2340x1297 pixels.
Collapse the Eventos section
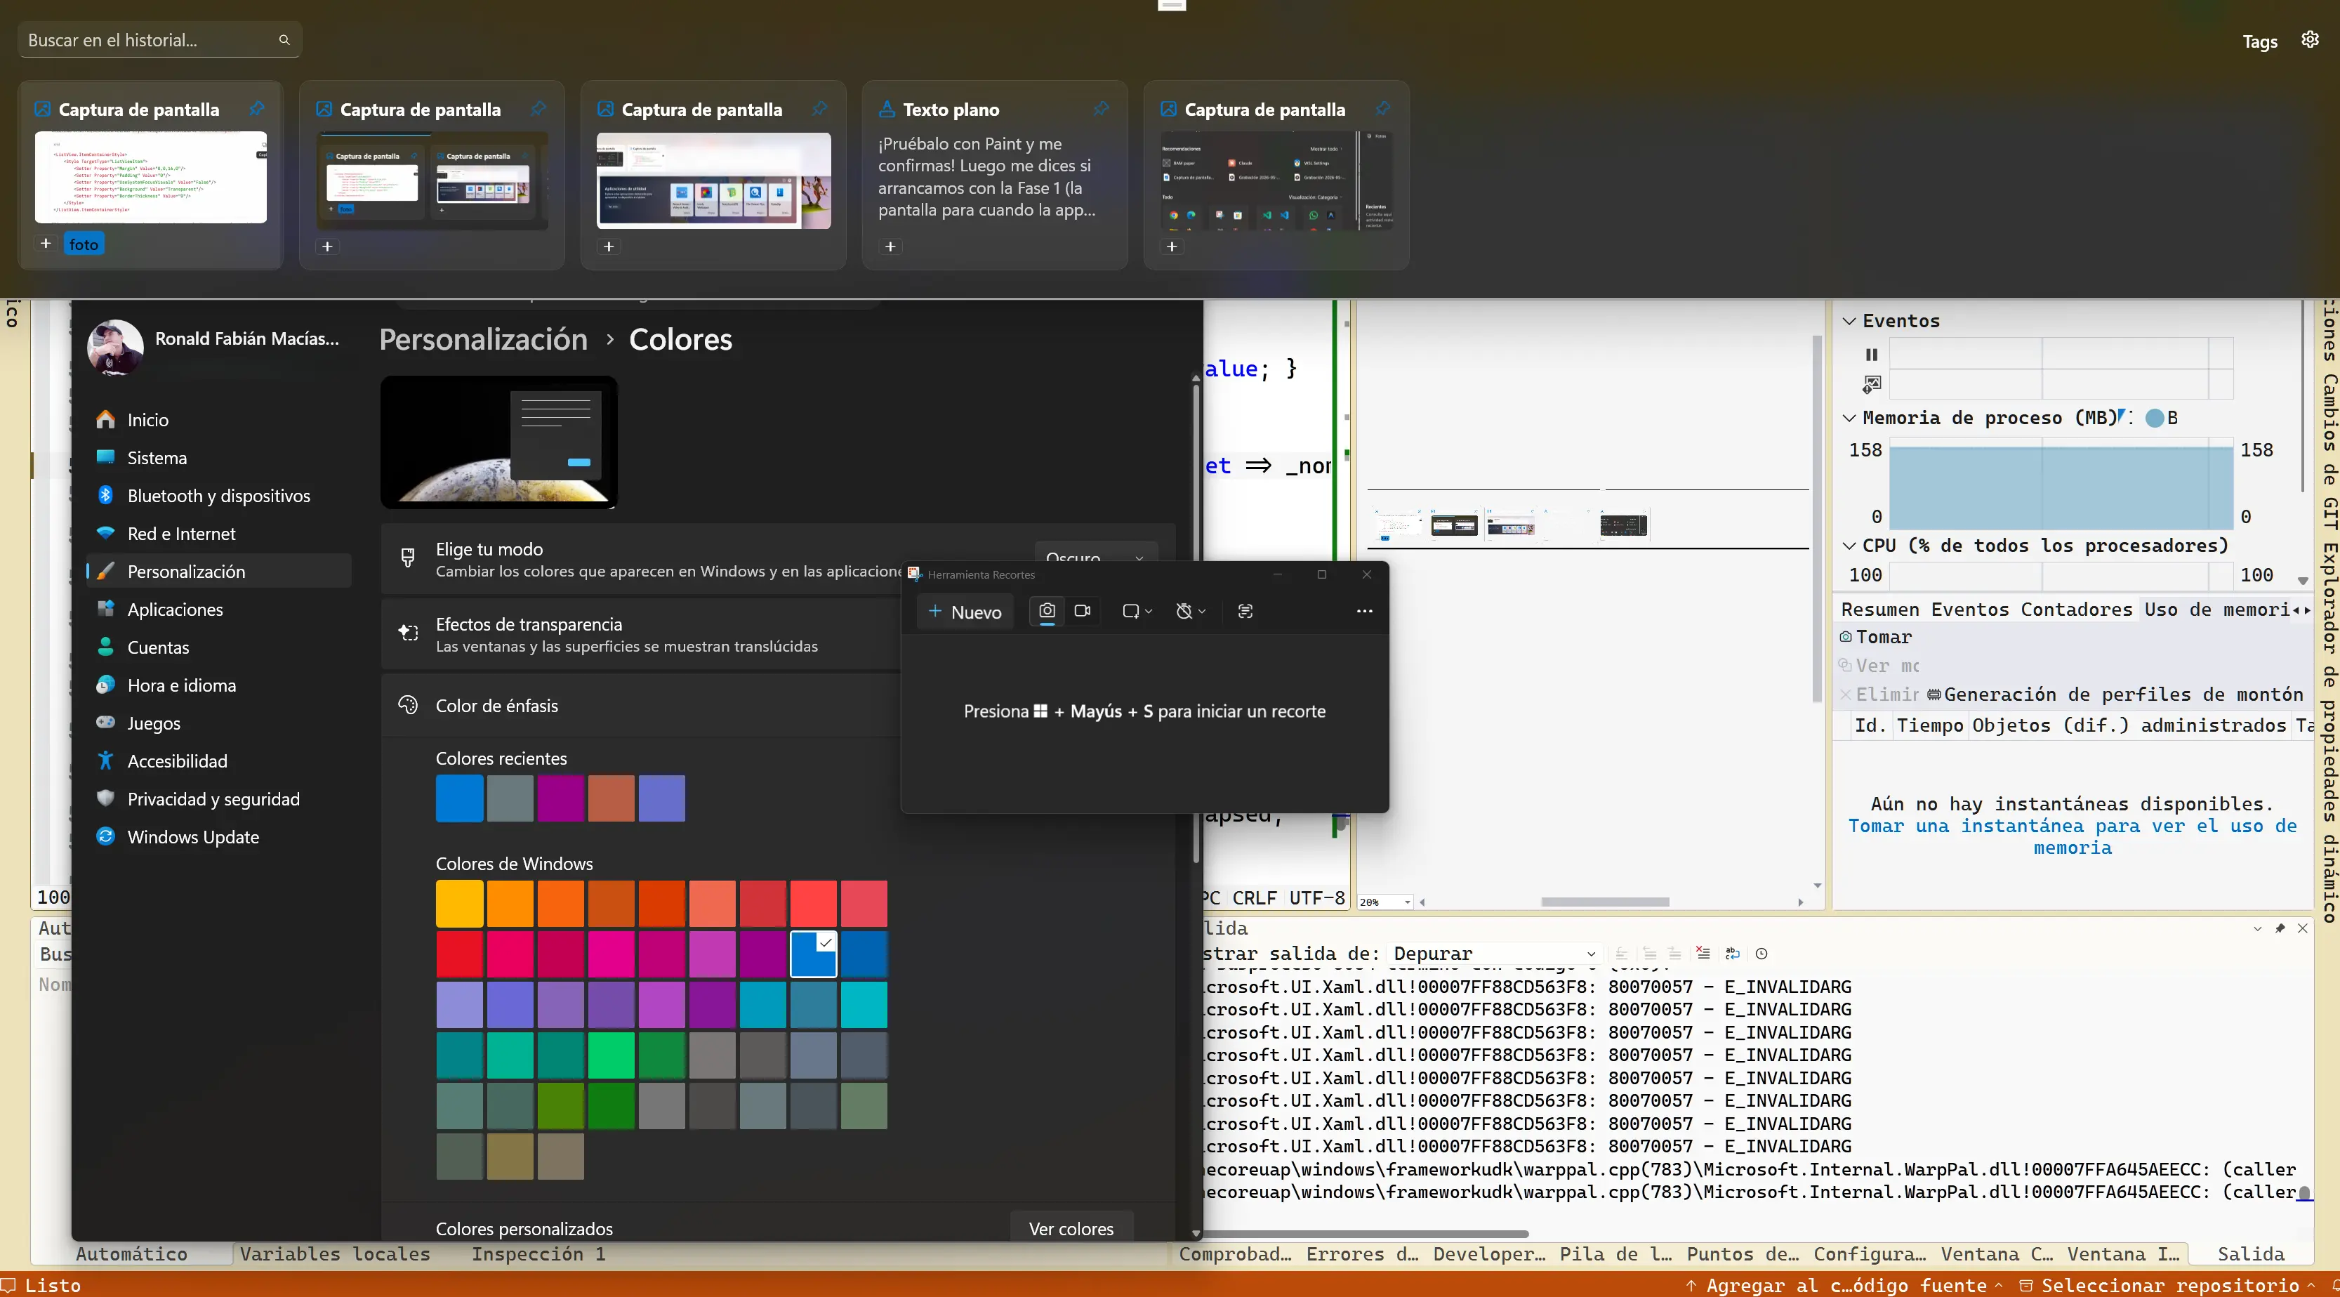(1849, 321)
